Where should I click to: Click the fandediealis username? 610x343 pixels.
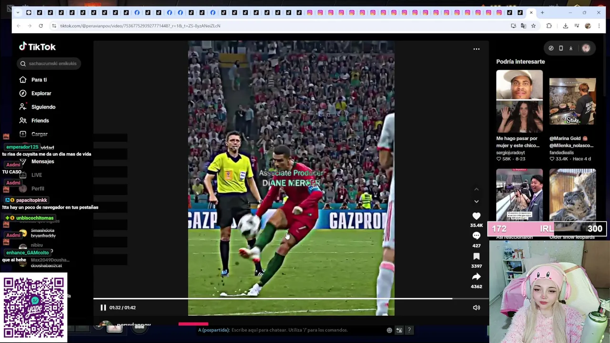pyautogui.click(x=562, y=152)
